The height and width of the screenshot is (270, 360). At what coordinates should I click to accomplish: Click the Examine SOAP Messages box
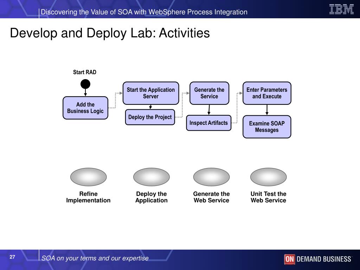click(x=267, y=127)
